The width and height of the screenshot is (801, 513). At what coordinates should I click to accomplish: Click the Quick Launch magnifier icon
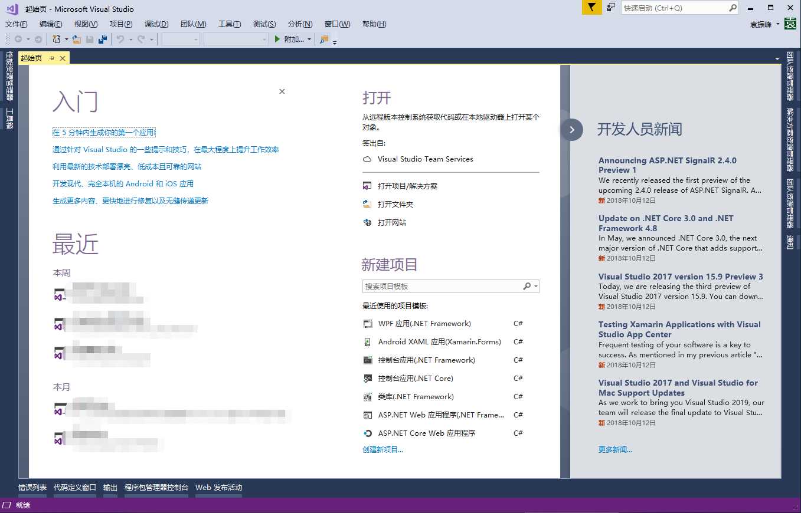[x=733, y=8]
